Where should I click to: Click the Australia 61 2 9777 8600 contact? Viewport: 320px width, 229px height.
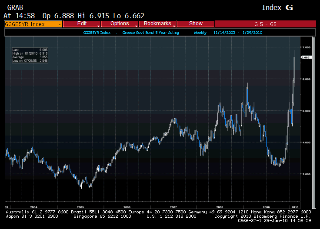tap(37, 212)
